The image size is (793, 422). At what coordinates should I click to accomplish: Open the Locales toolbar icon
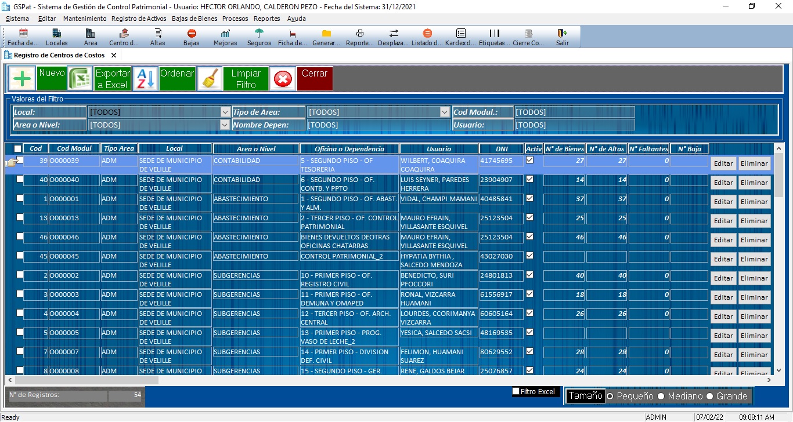point(57,37)
